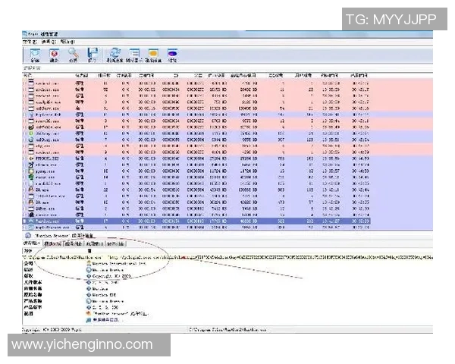
Task: Click the yellow window toolbar icon
Action: pos(153,53)
